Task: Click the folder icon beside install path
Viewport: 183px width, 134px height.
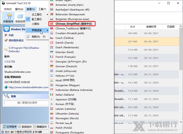Action: pyautogui.click(x=6, y=48)
